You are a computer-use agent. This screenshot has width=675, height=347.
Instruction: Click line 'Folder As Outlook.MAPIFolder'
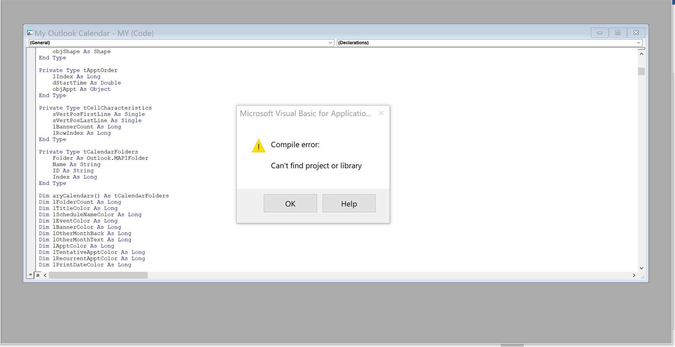[100, 158]
